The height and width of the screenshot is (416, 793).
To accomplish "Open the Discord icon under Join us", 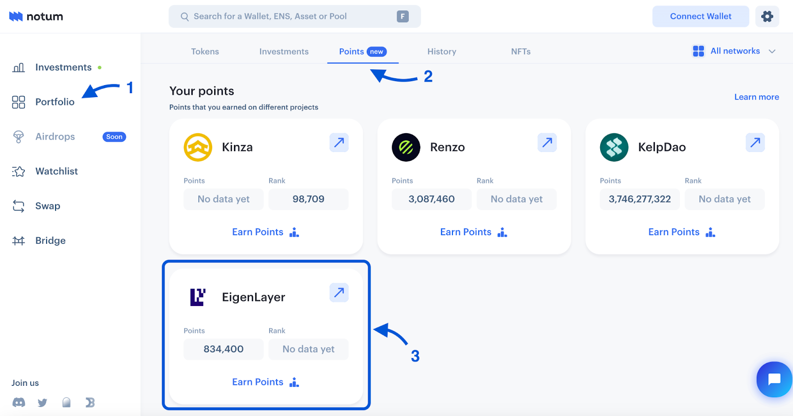I will coord(19,402).
